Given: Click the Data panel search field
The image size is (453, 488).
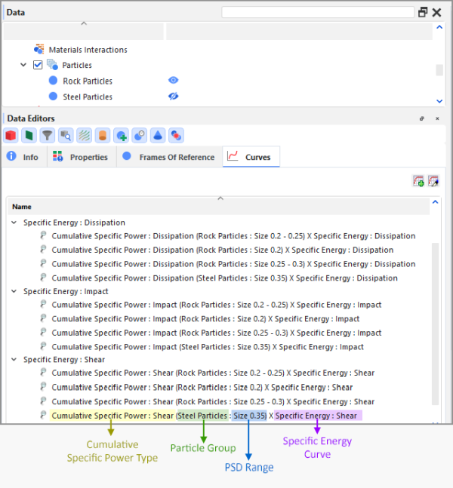Looking at the screenshot, I should (317, 13).
